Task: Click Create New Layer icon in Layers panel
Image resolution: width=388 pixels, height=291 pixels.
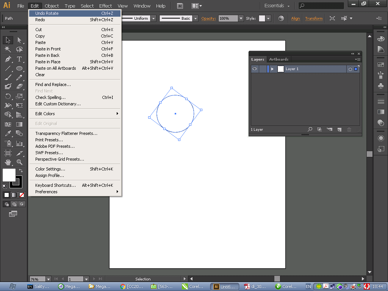Action: tap(339, 130)
